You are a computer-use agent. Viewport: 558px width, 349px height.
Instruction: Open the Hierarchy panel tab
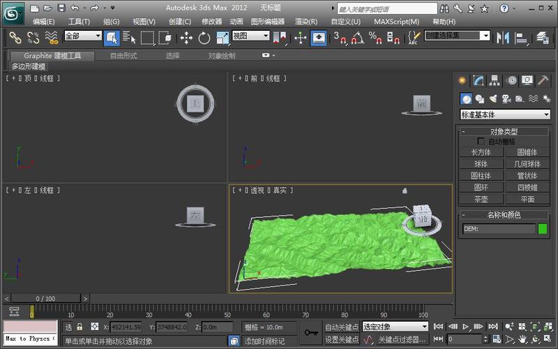pyautogui.click(x=495, y=80)
